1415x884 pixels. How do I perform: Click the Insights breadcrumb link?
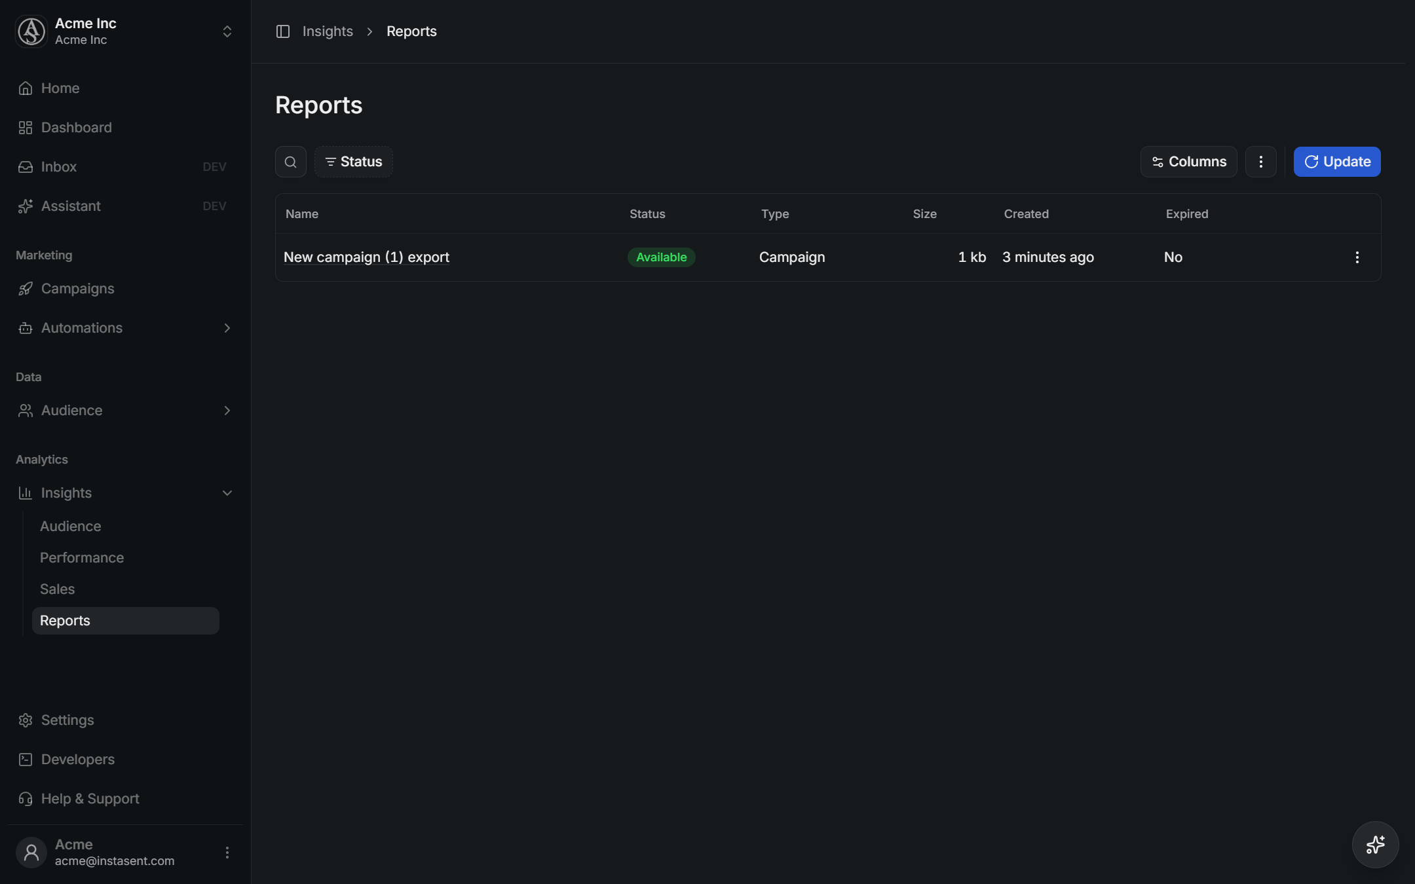point(328,31)
